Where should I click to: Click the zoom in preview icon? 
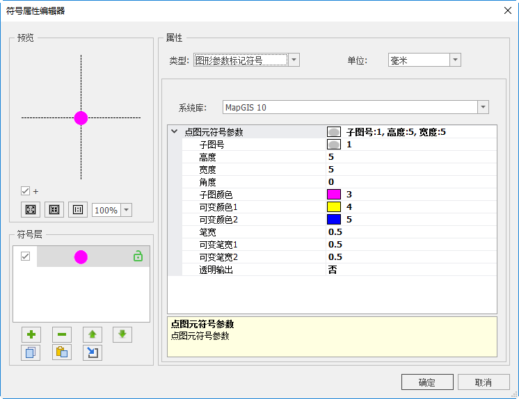[x=31, y=209]
